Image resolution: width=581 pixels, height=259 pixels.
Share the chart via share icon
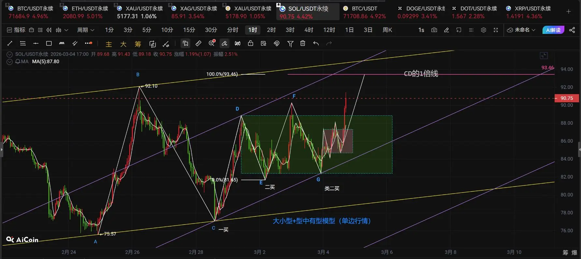[x=572, y=30]
